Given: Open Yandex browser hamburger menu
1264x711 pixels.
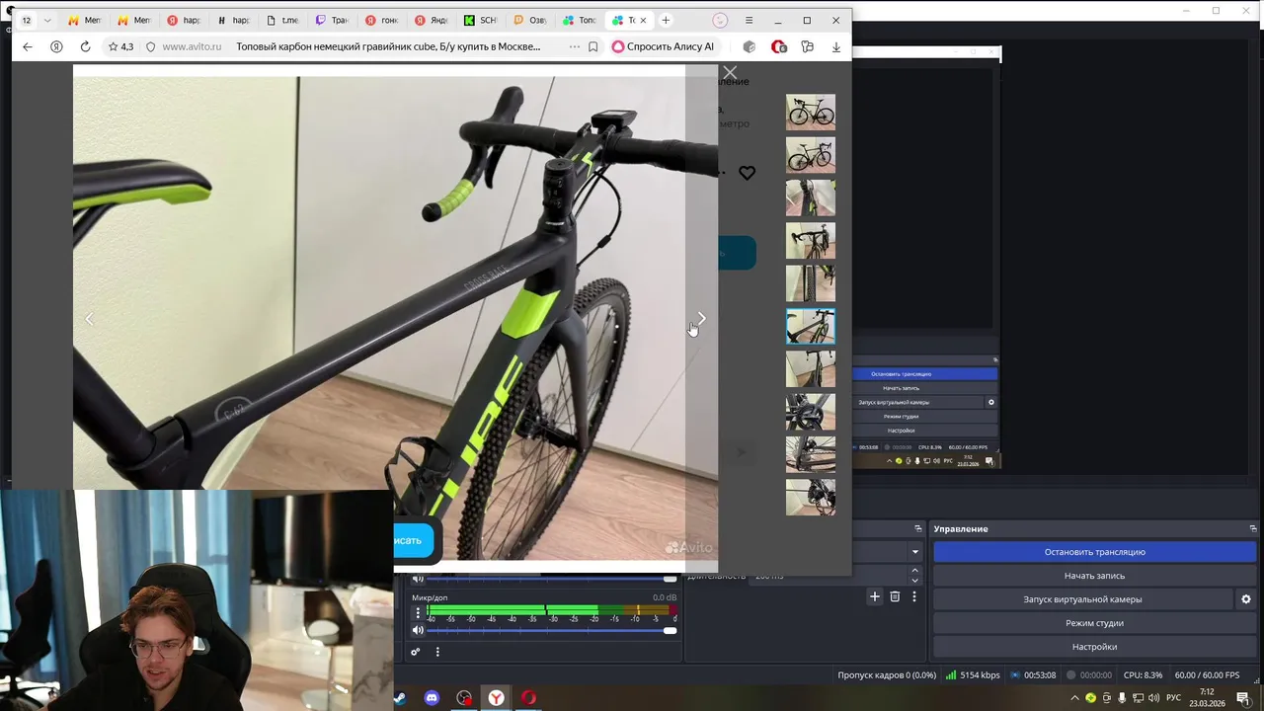Looking at the screenshot, I should pos(749,20).
